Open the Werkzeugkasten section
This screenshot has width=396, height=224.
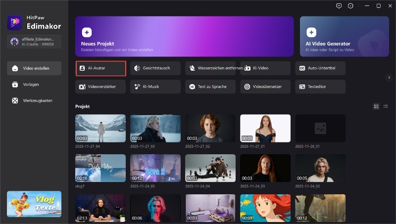(34, 101)
